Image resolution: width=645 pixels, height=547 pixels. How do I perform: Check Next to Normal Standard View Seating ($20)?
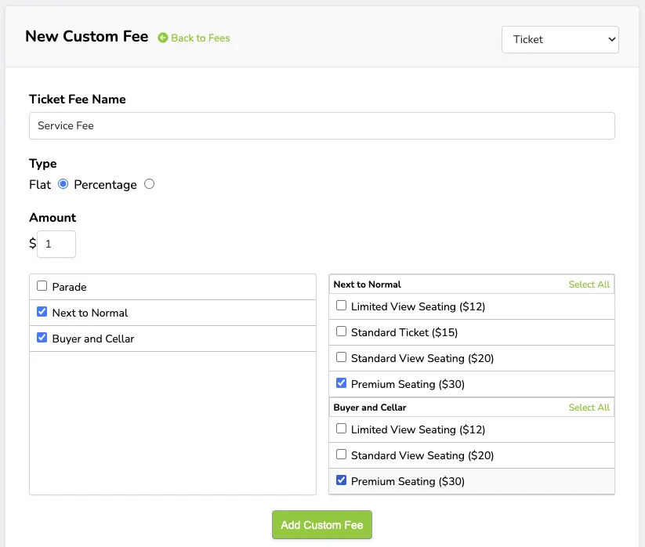pos(342,357)
